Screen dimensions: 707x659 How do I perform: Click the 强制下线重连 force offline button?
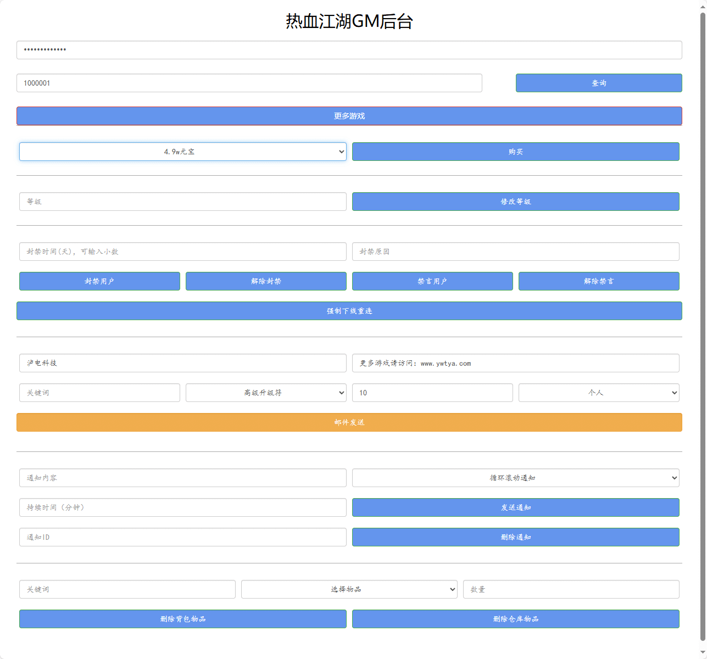pyautogui.click(x=349, y=311)
